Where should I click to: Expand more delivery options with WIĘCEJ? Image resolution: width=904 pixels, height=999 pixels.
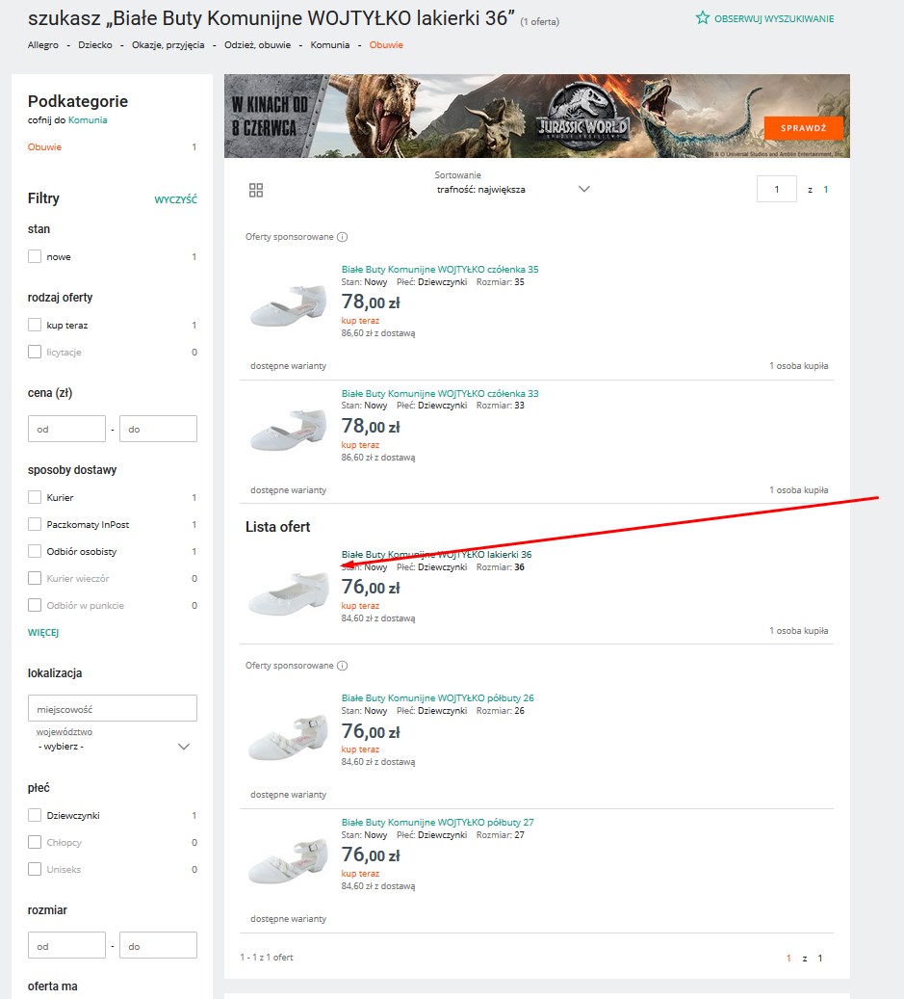43,633
